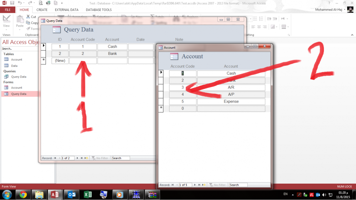
Task: Open Excel from the taskbar
Action: tap(88, 195)
